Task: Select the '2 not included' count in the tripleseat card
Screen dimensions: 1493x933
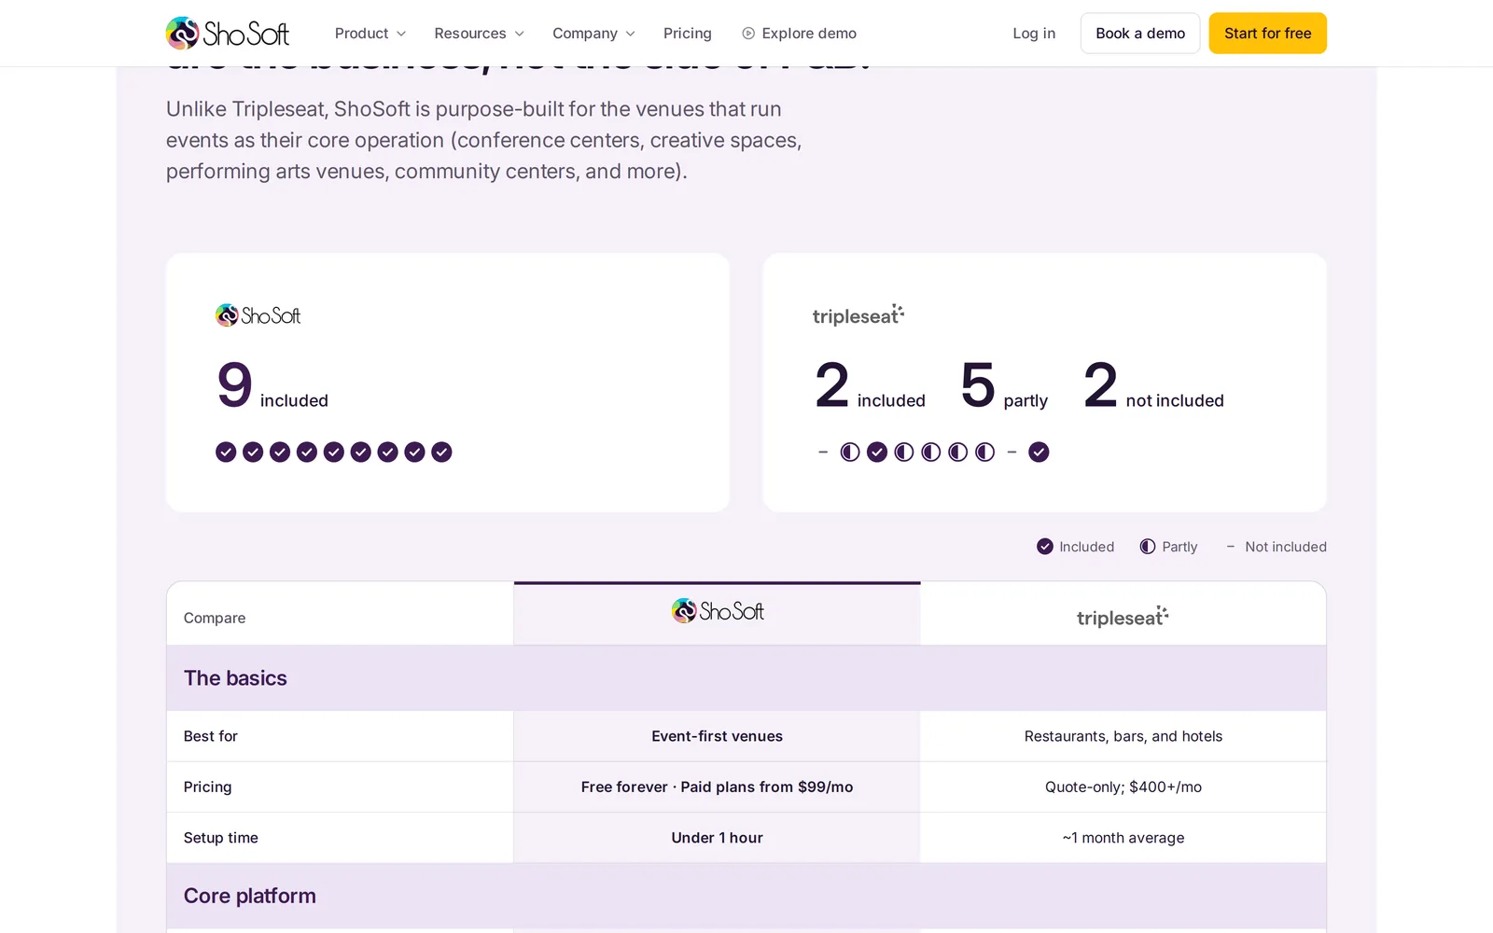Action: pyautogui.click(x=1154, y=385)
